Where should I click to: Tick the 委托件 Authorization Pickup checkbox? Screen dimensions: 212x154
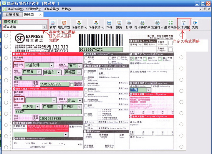click(86, 95)
